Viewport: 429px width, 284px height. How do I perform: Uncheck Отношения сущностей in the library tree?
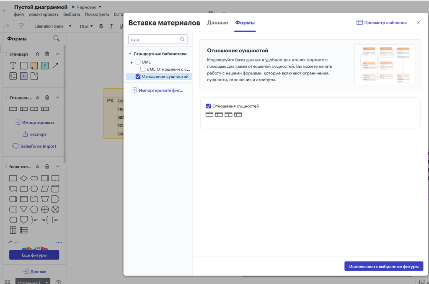point(138,77)
